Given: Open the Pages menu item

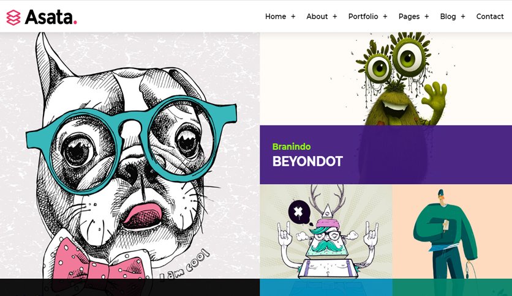Looking at the screenshot, I should tap(409, 17).
